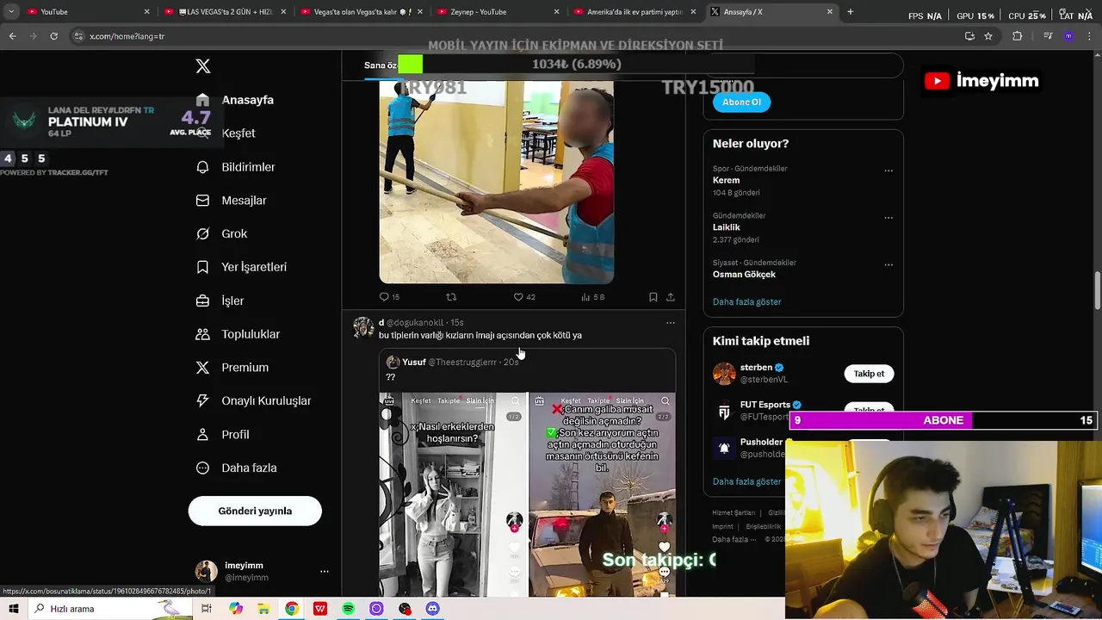Open the tab search dropdown arrow
Screen dimensions: 1102x620
[10, 12]
